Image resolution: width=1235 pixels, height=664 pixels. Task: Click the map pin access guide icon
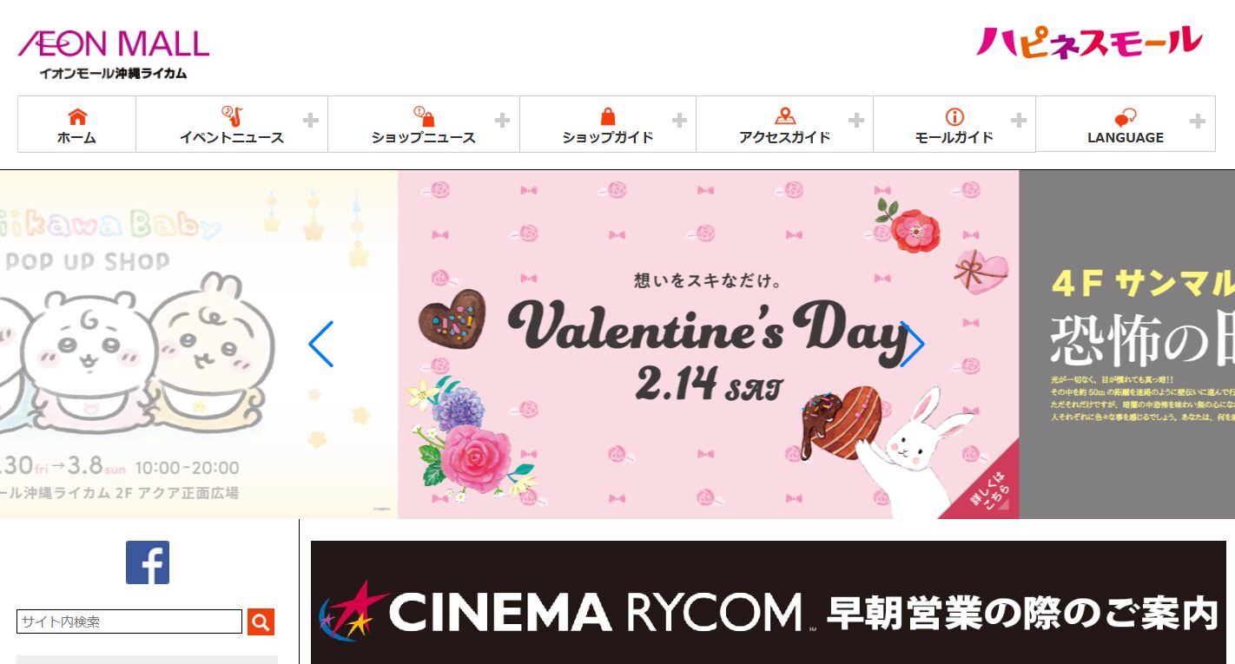click(x=785, y=116)
